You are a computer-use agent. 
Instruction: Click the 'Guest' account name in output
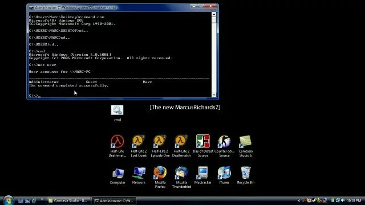point(91,82)
